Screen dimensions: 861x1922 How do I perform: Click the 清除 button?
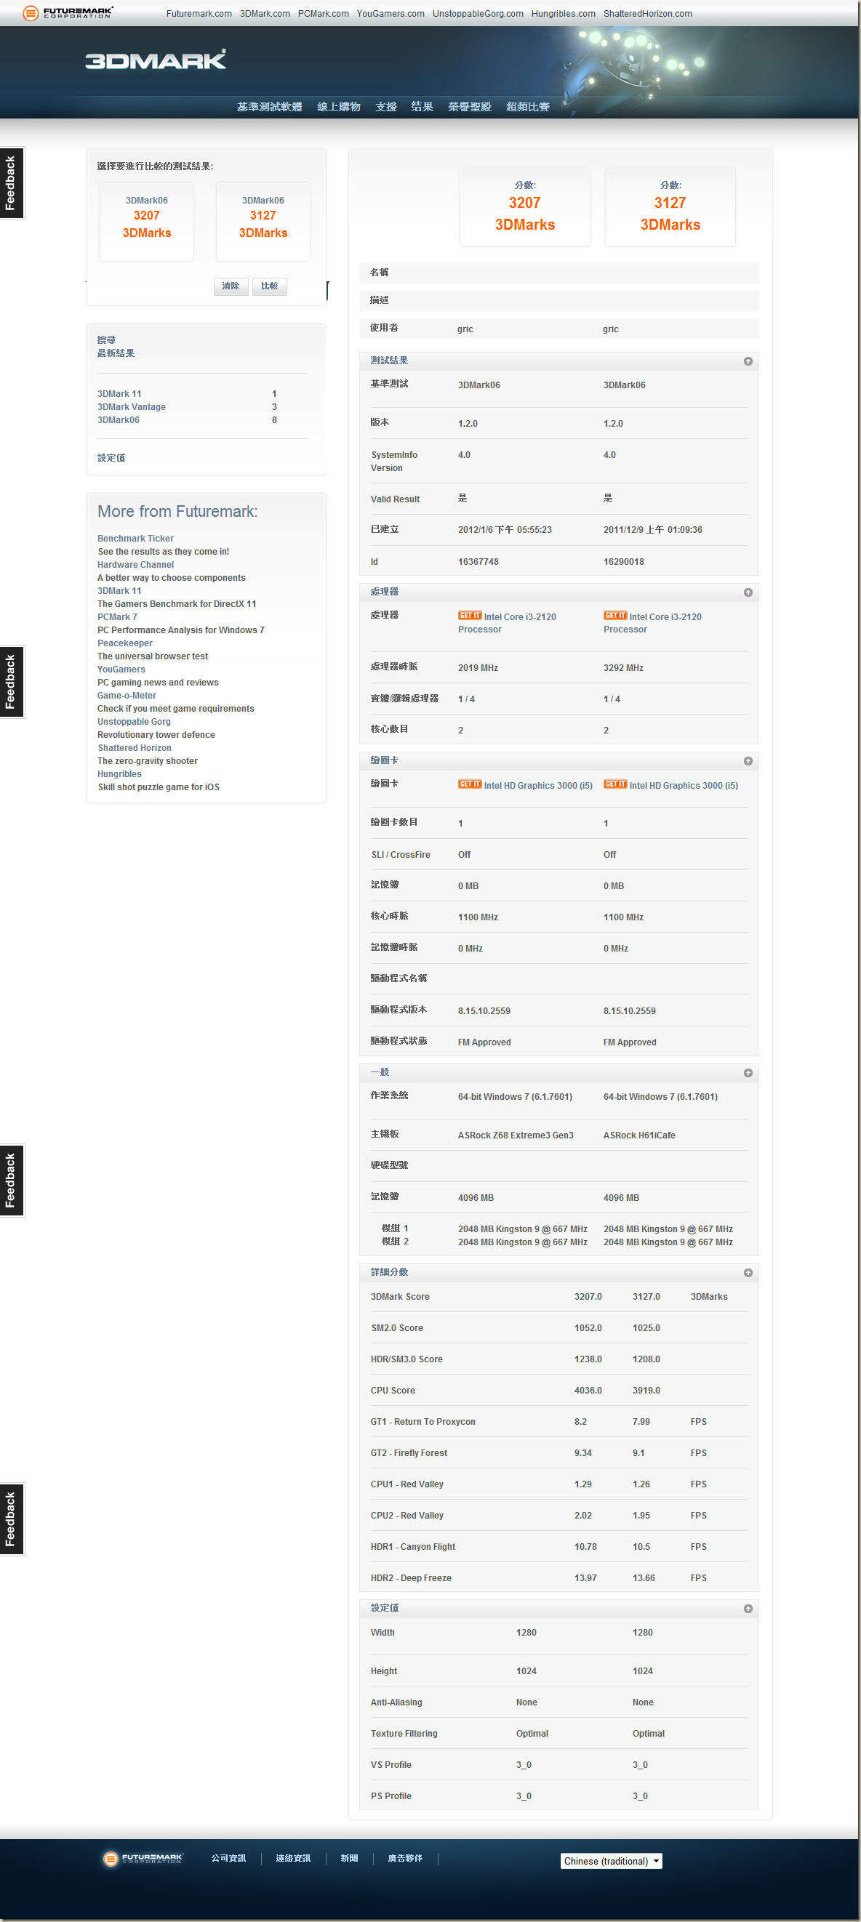(231, 286)
